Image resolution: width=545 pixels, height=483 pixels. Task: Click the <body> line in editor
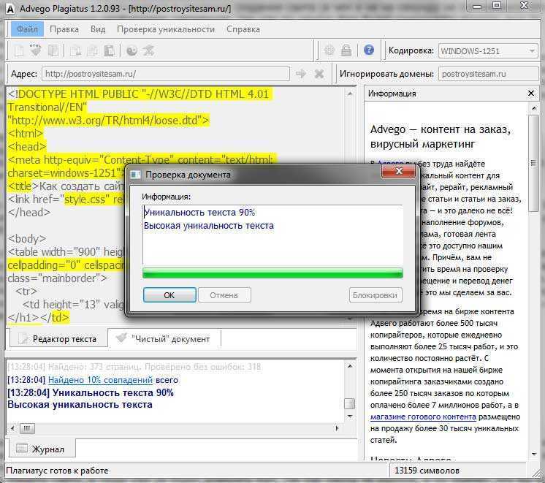27,238
